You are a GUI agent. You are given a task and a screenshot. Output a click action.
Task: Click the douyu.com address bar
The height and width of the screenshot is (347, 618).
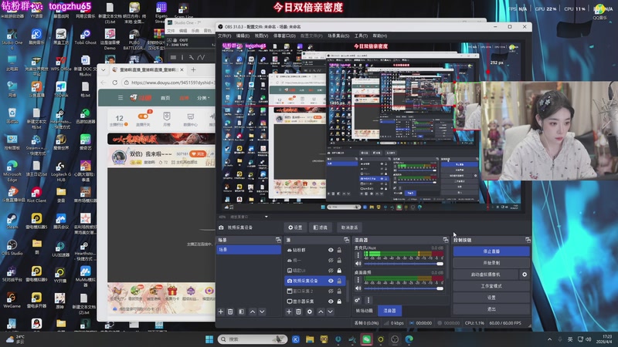click(169, 83)
